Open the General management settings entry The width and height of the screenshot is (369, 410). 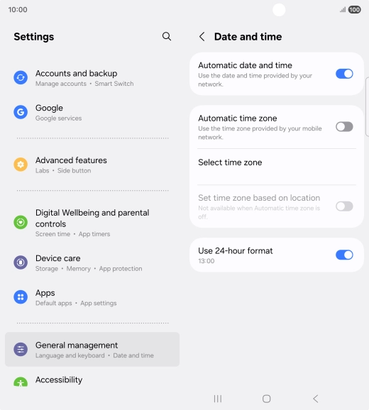pyautogui.click(x=92, y=349)
